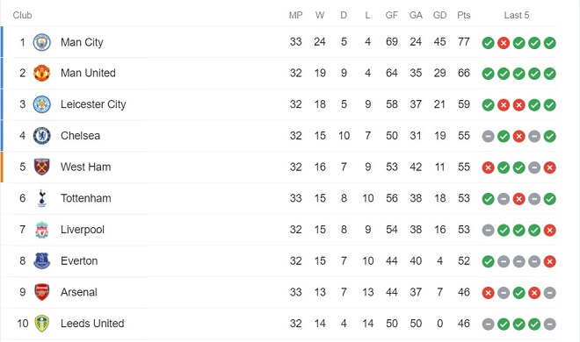Open the Leicester City team link
Image resolution: width=580 pixels, height=342 pixels.
click(93, 104)
